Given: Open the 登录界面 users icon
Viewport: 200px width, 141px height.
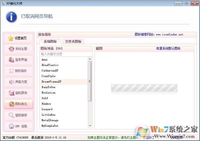Looking at the screenshot, I should tap(11, 60).
